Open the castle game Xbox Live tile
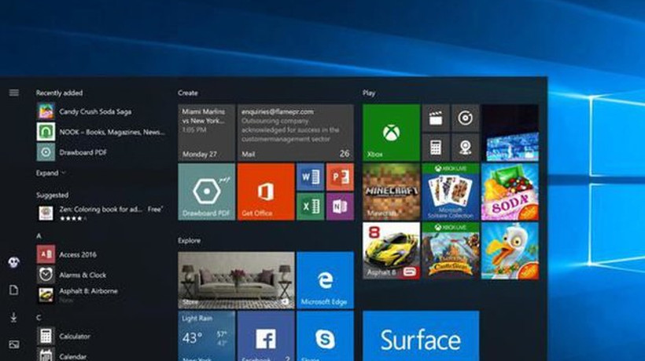Screen dimensions: 645x361 point(451,250)
